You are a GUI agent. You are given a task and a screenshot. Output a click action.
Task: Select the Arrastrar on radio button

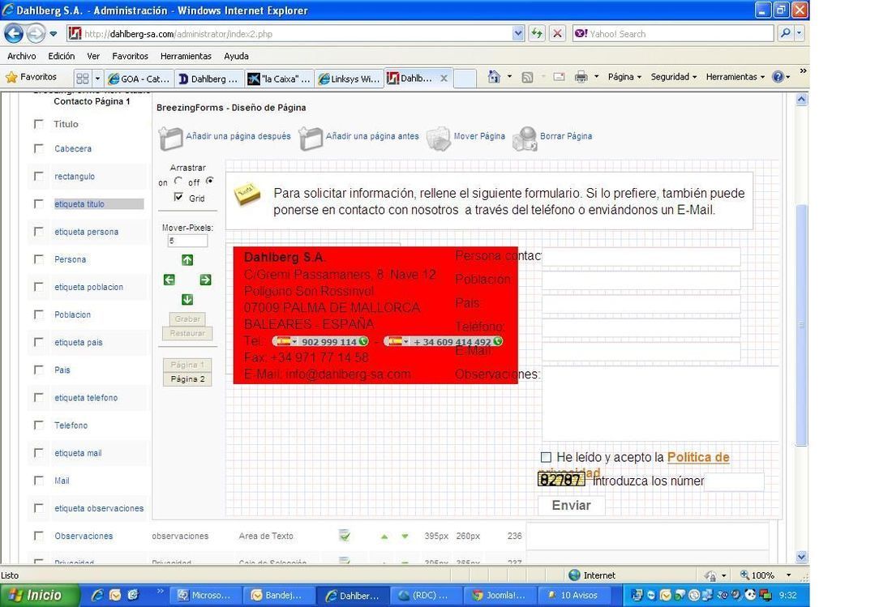tap(178, 181)
